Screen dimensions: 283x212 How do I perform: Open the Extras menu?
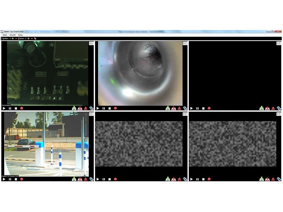tap(21, 35)
